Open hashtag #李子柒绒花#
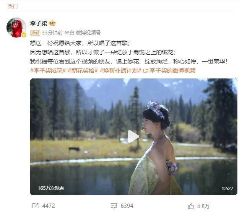 click(x=48, y=71)
